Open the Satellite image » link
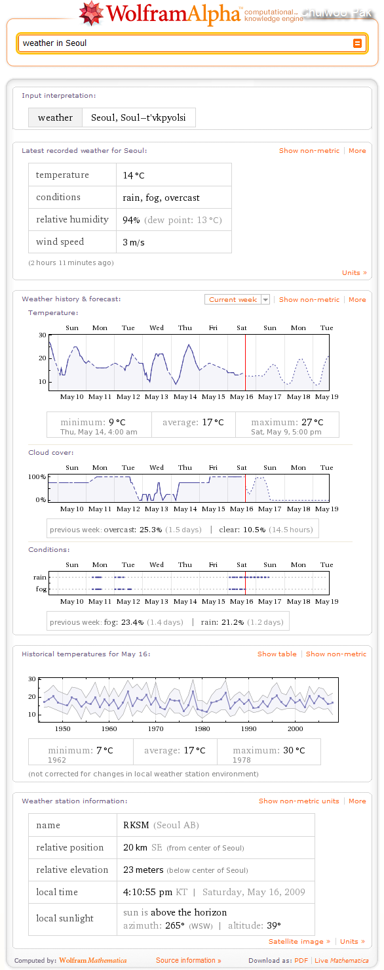This screenshot has width=384, height=970. pyautogui.click(x=299, y=942)
